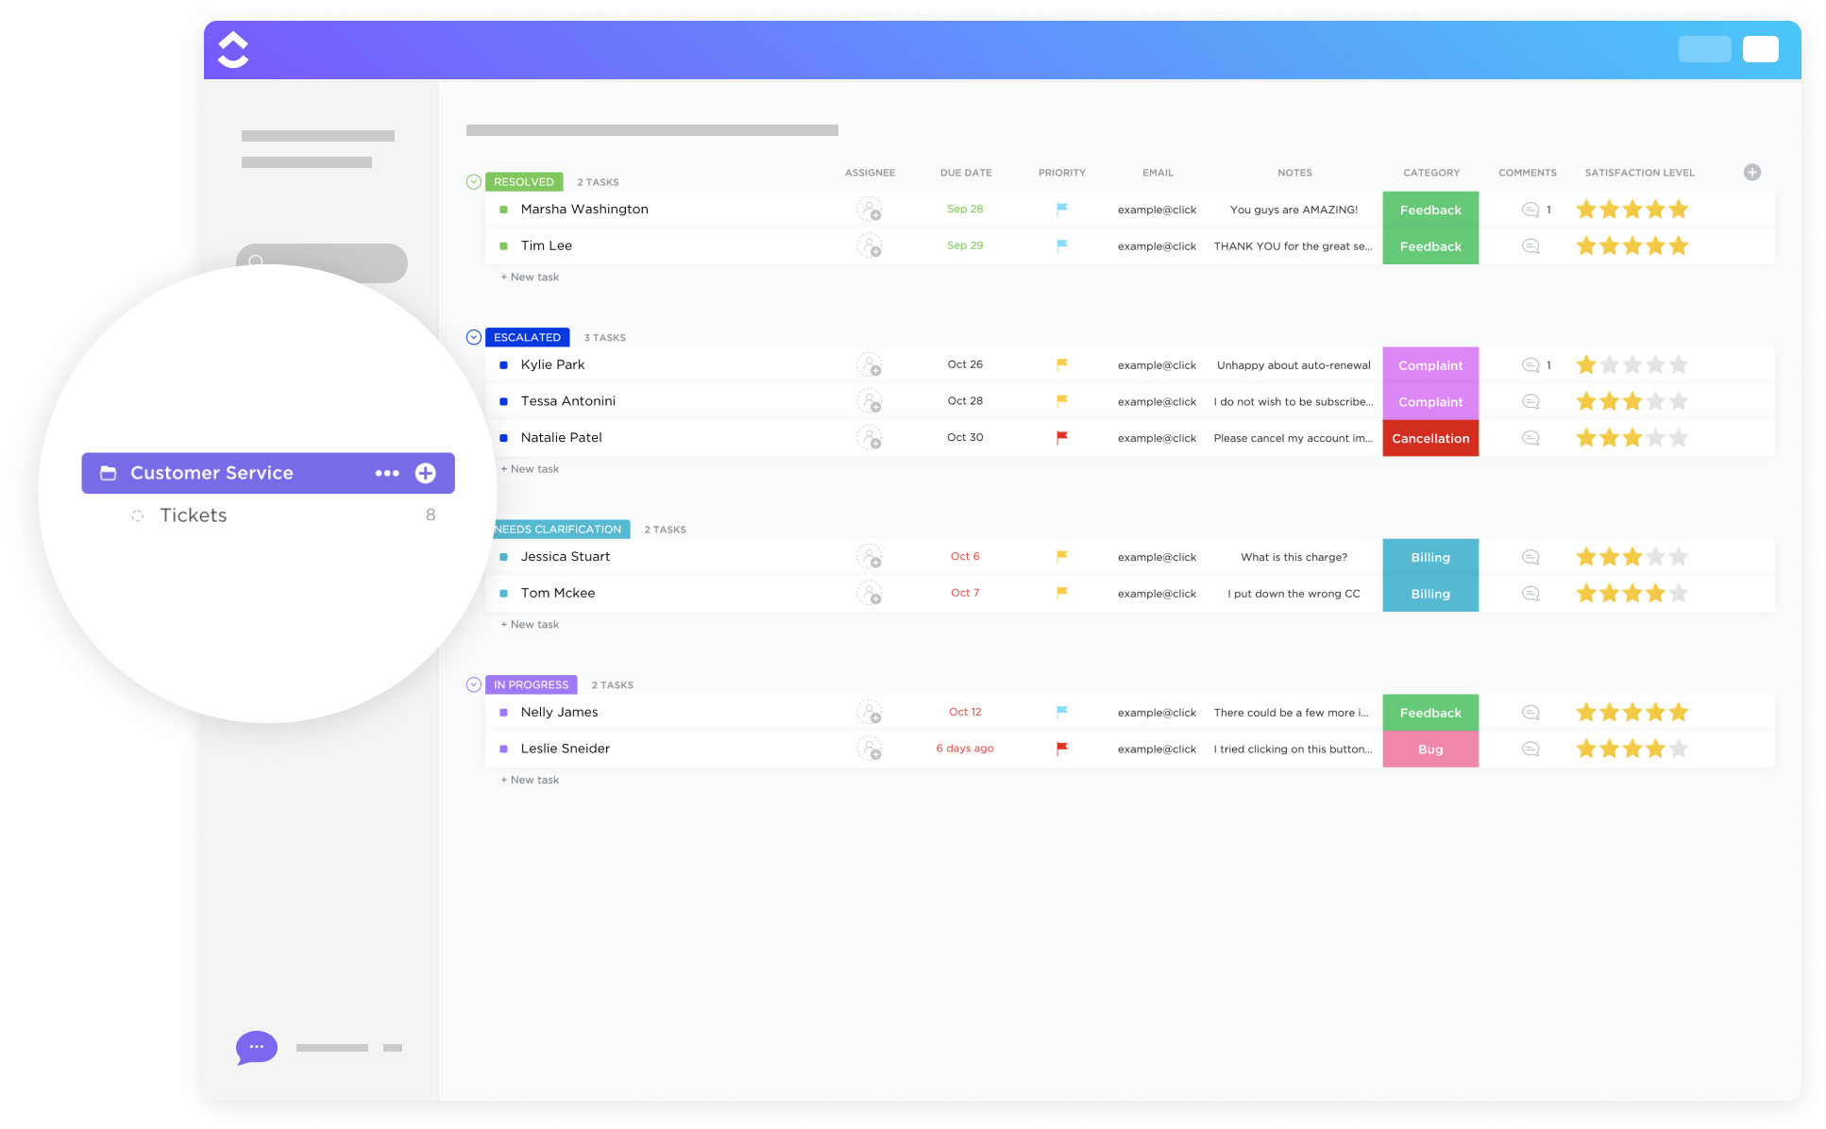Screen dimensions: 1826x1129
Task: Toggle the status indicator beside Nelly James
Action: (503, 712)
